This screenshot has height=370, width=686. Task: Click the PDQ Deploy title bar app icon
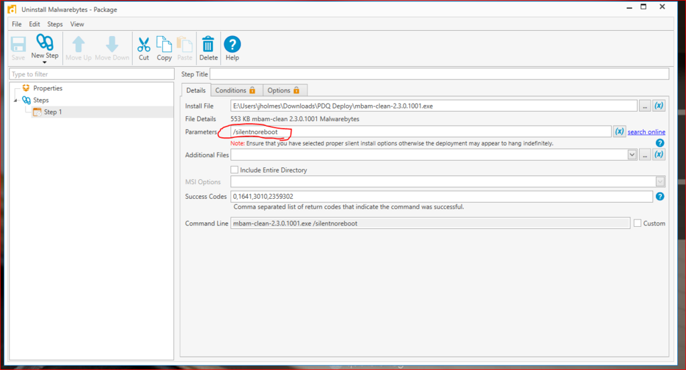point(12,9)
